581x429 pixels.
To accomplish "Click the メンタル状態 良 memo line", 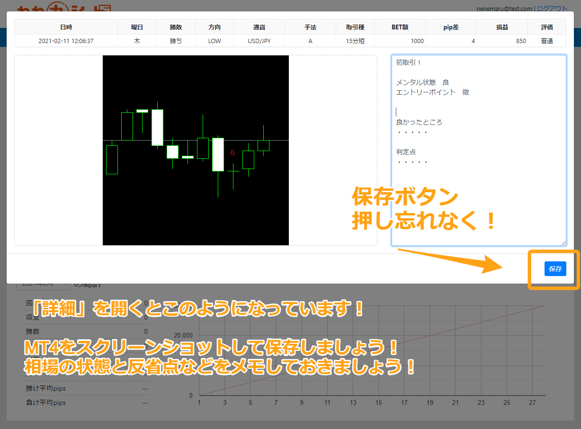I will (x=422, y=82).
